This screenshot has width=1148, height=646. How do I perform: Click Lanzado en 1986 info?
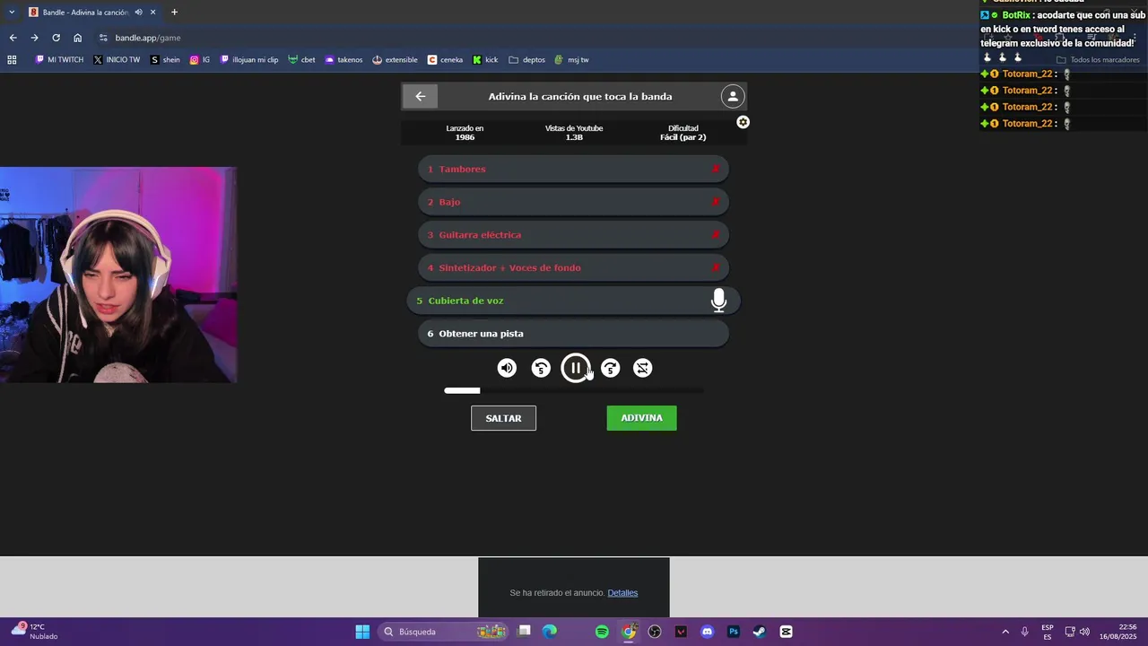465,133
